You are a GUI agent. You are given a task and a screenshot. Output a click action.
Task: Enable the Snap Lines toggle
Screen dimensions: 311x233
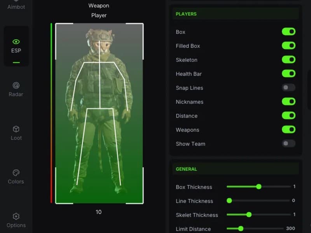tap(288, 87)
